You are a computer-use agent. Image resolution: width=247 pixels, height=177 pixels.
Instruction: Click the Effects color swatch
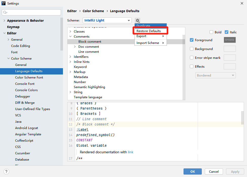[x=230, y=66]
